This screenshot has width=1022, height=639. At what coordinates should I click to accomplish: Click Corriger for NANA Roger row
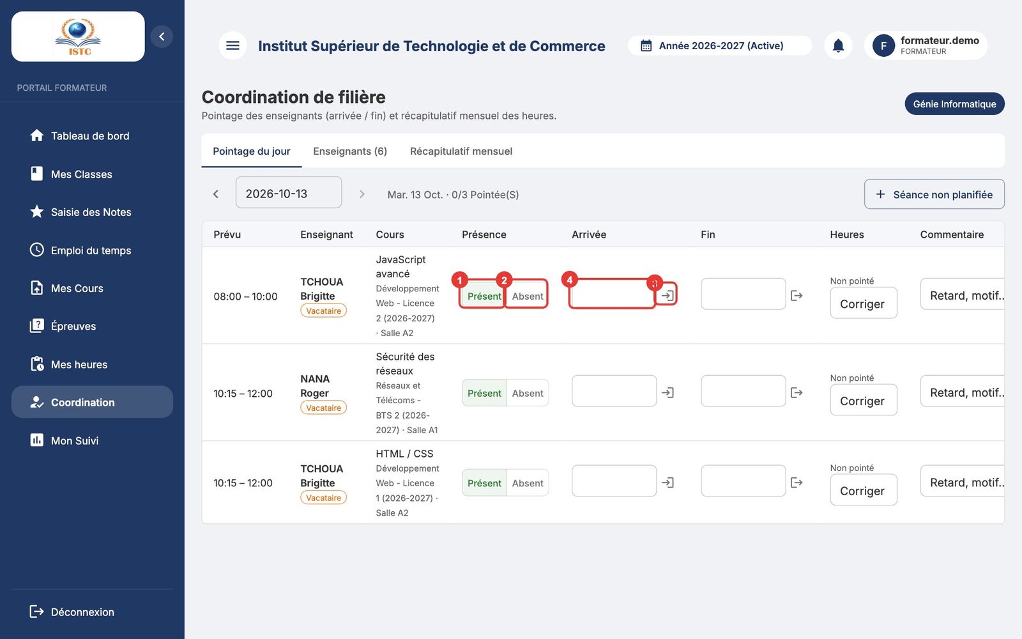[863, 400]
